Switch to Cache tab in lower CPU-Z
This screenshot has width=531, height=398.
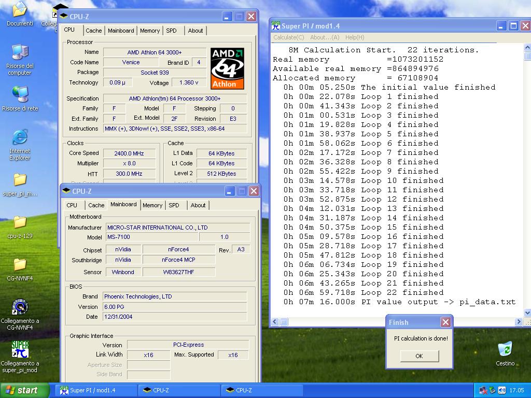point(96,205)
